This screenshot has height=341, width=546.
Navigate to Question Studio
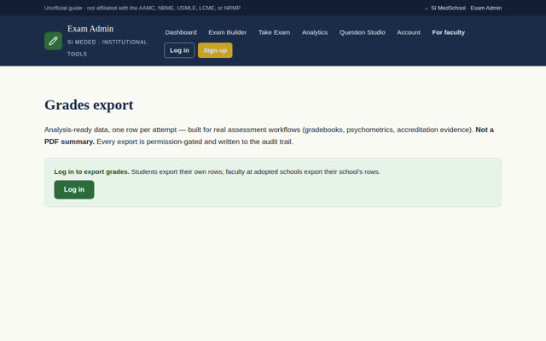click(x=362, y=32)
